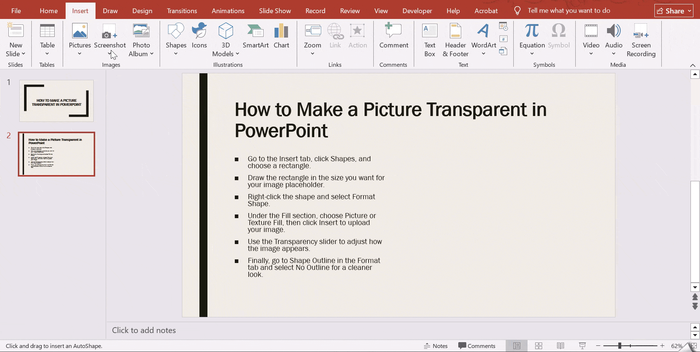Insert a SmartArt graphic

point(256,36)
